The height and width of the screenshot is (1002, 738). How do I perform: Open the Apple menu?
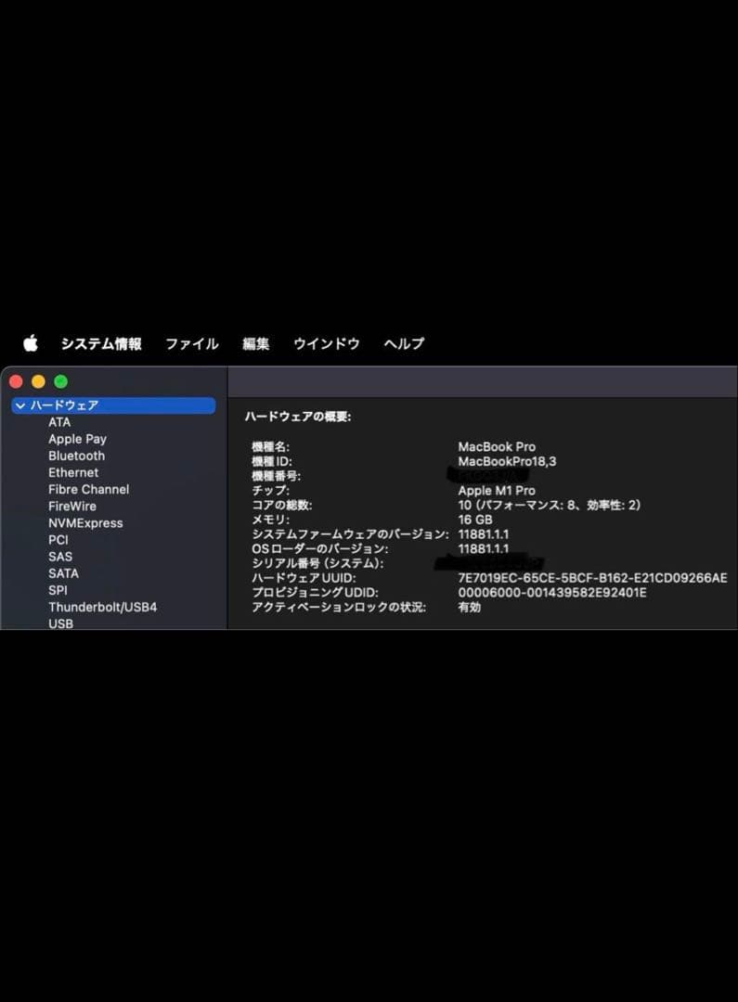point(30,344)
